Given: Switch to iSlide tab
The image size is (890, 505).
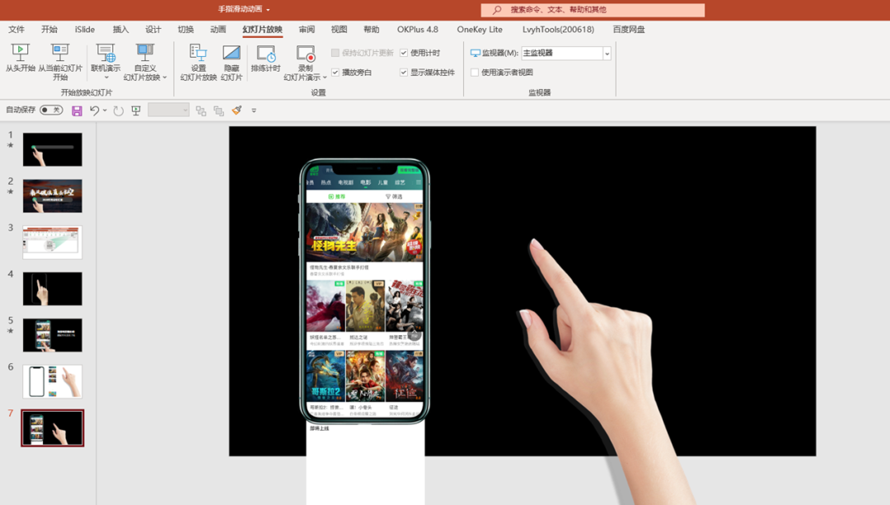Looking at the screenshot, I should (x=85, y=30).
